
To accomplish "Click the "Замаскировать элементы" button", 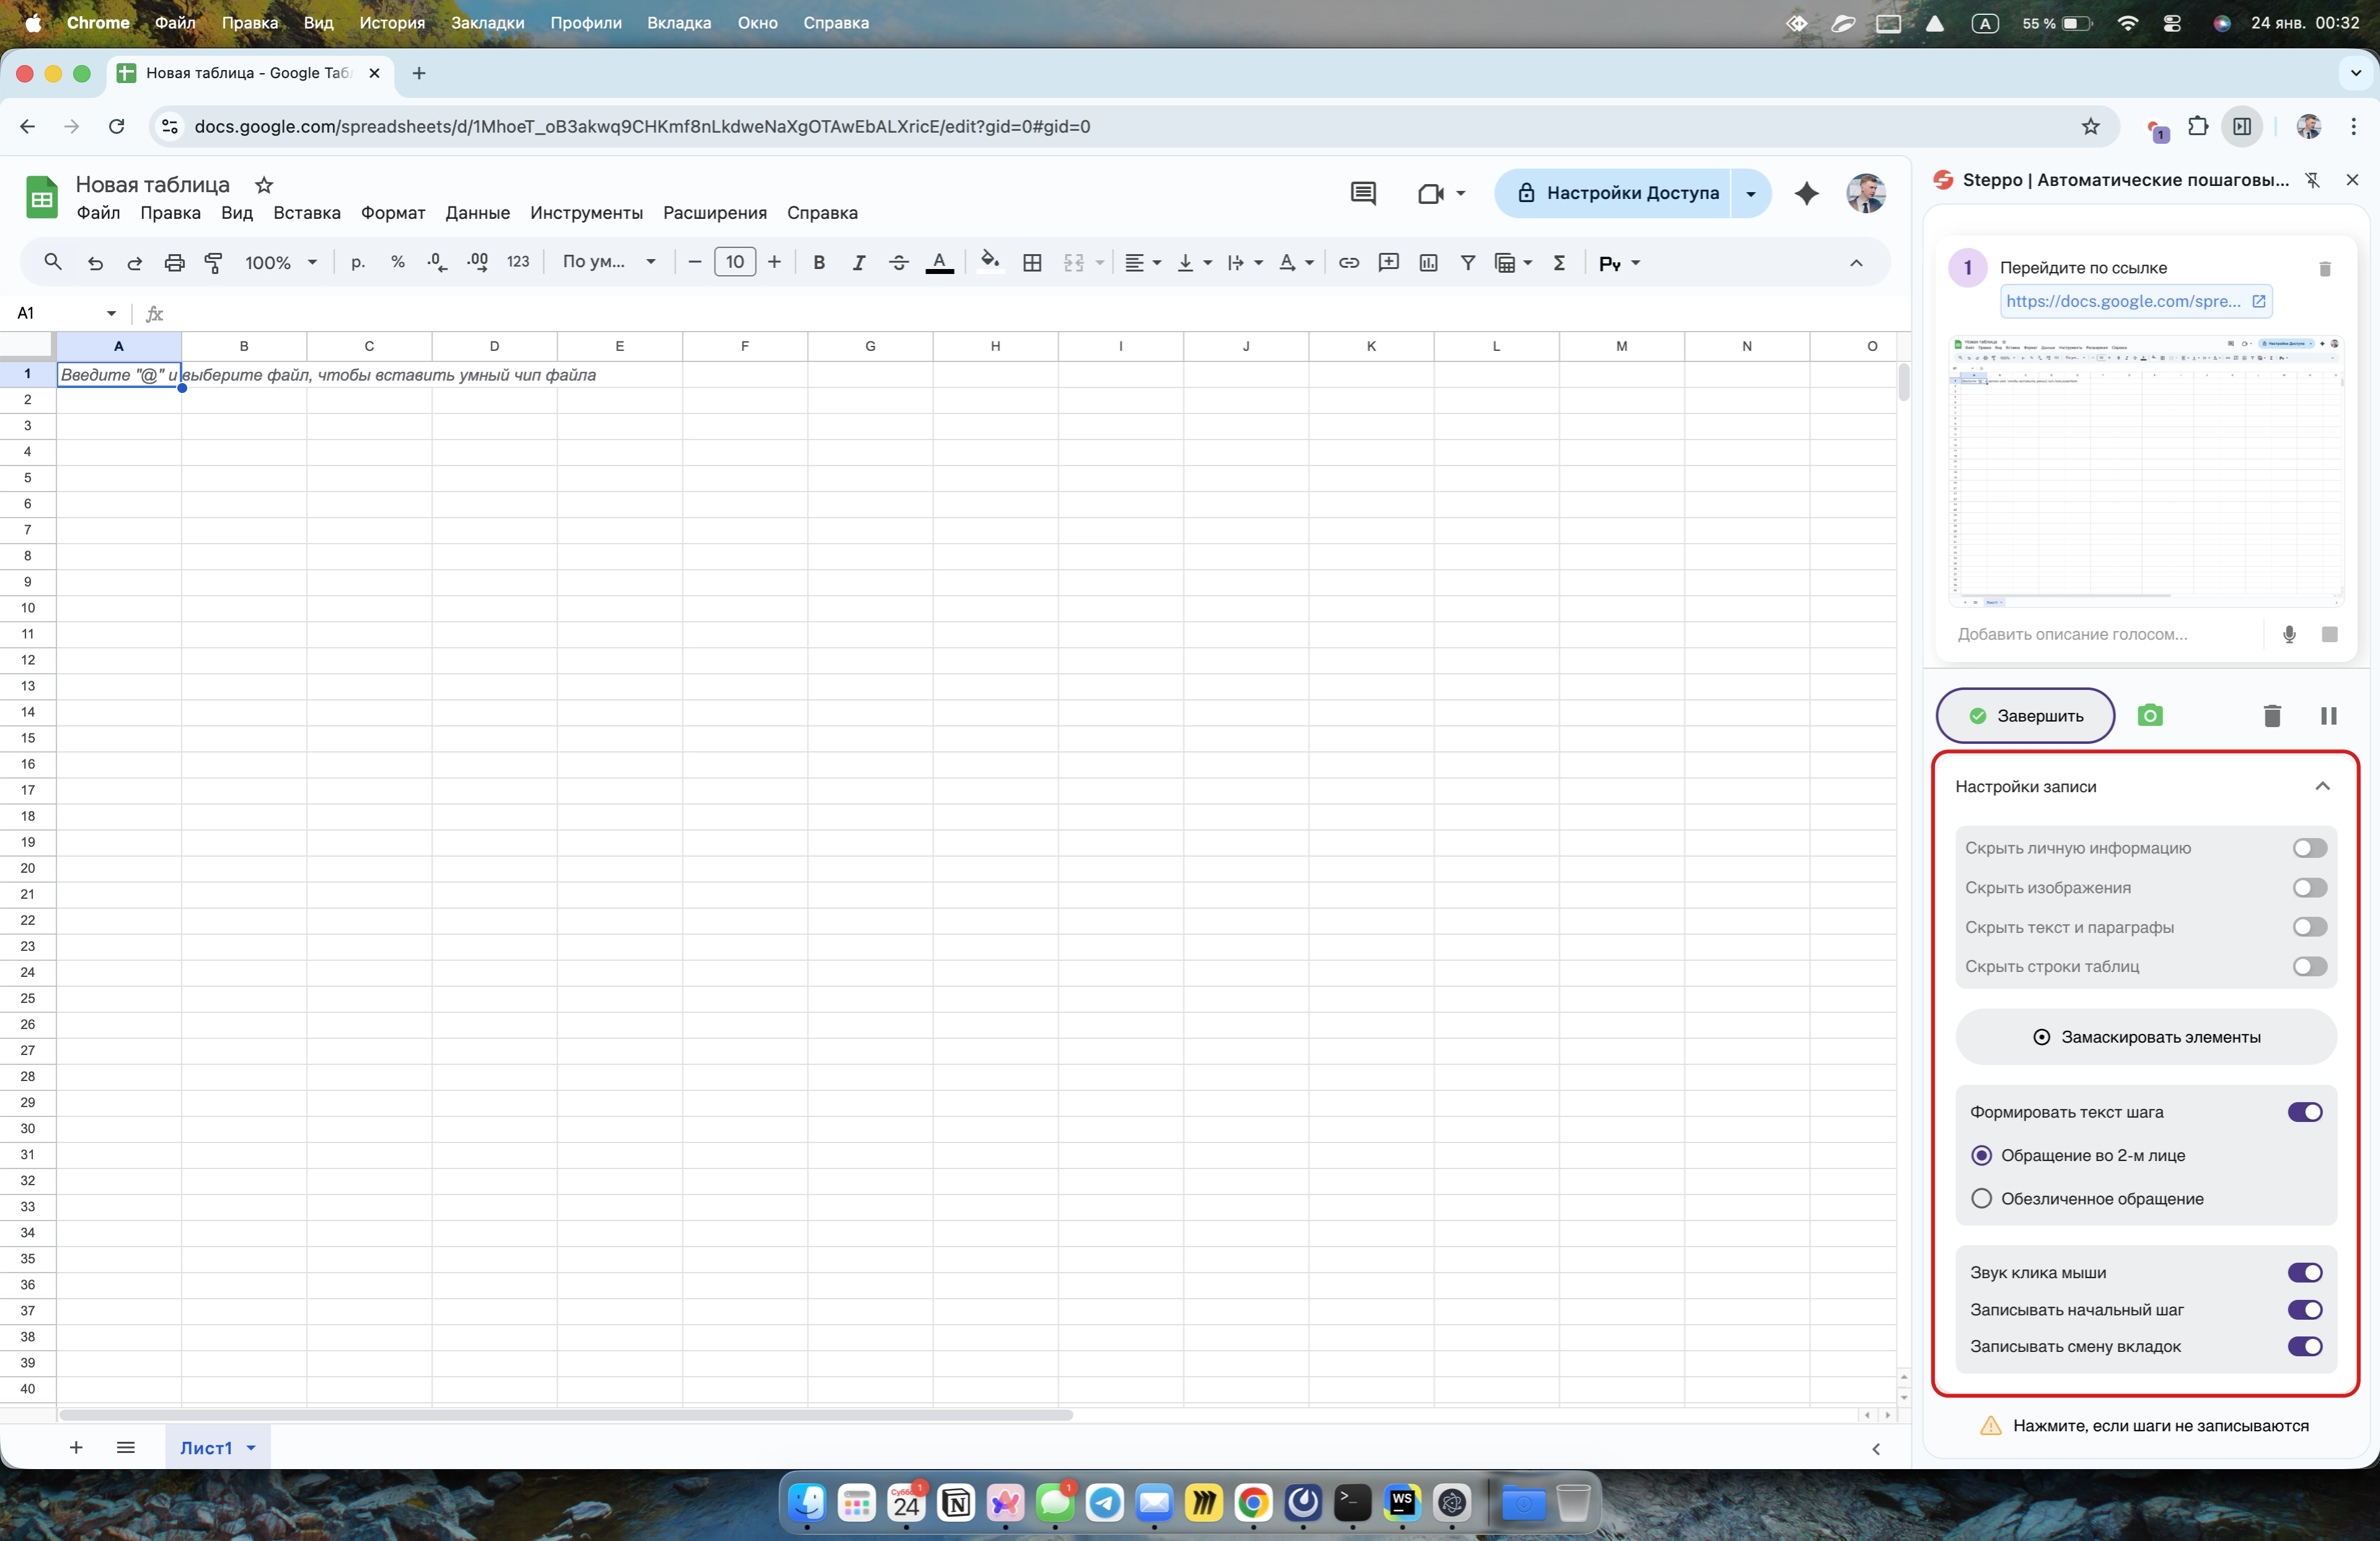I will point(2145,1037).
